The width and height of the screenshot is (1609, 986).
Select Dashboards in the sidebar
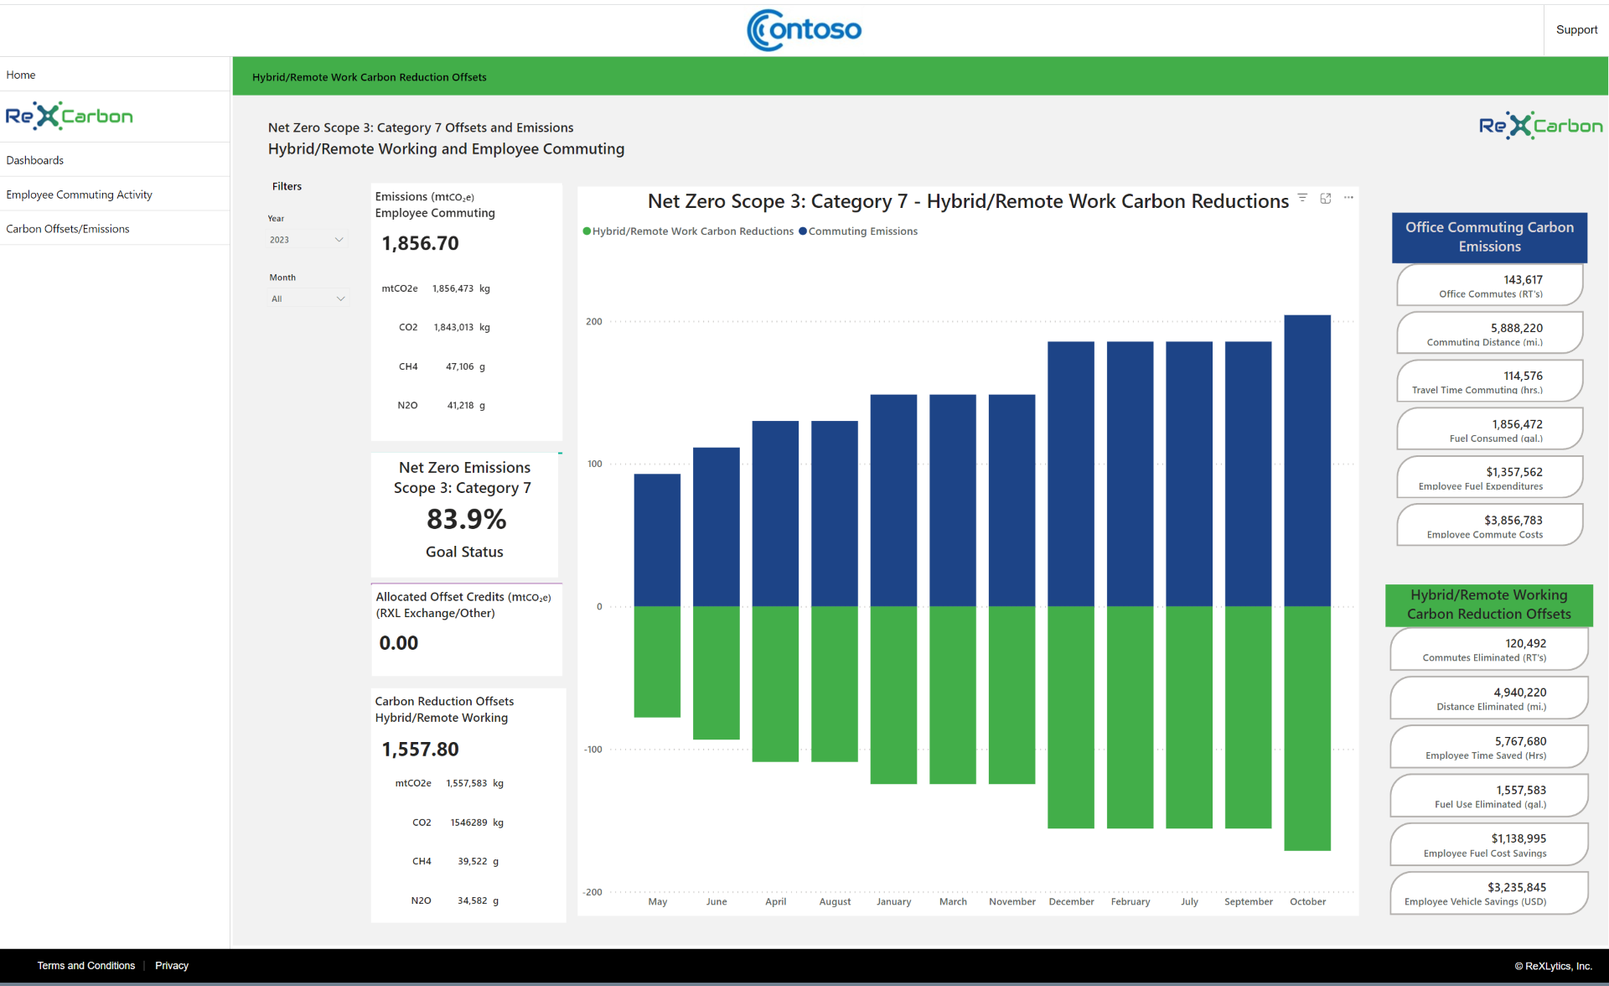(35, 159)
